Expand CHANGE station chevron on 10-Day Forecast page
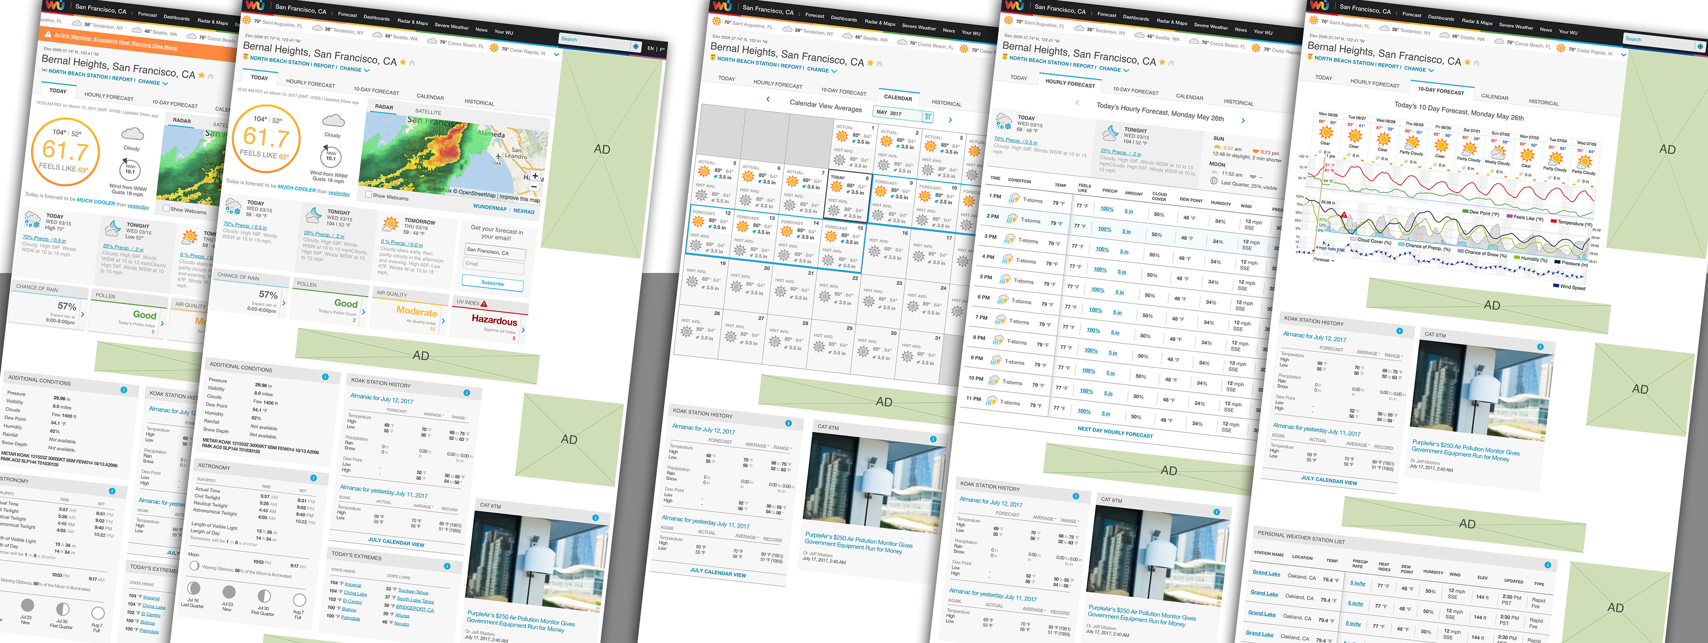 [1431, 70]
